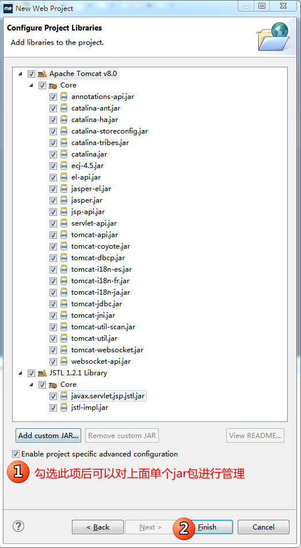Click the annotations-api.jar file icon
301x548 pixels.
pos(64,97)
